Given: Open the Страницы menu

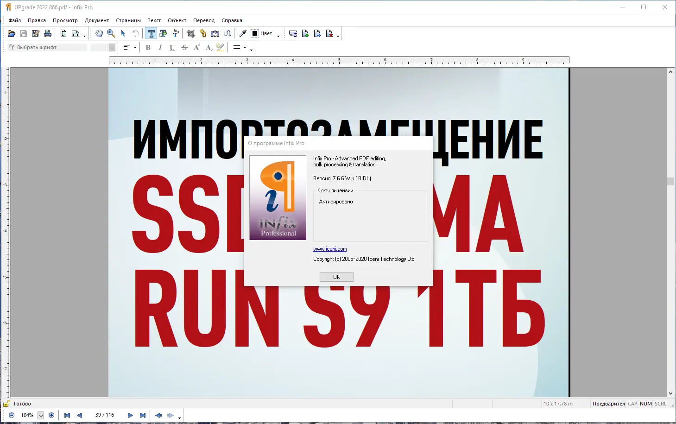Looking at the screenshot, I should (x=128, y=20).
